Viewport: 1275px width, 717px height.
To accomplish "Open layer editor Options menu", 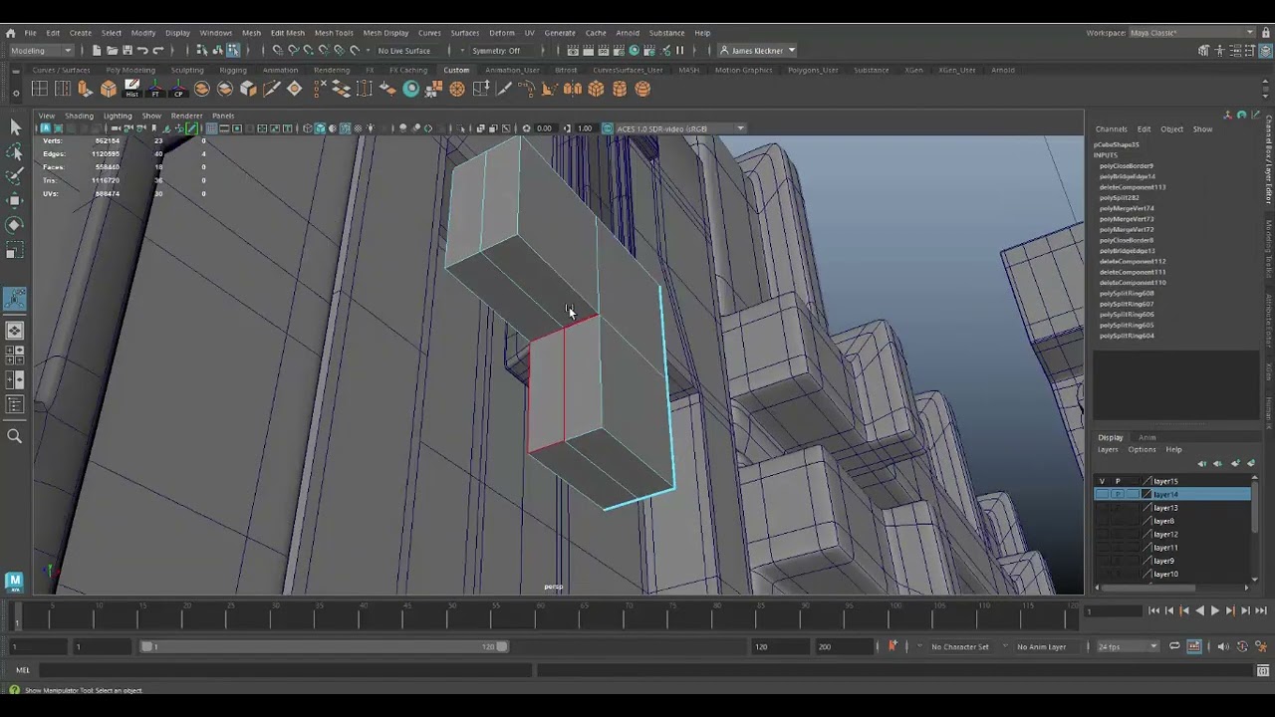I will 1142,449.
